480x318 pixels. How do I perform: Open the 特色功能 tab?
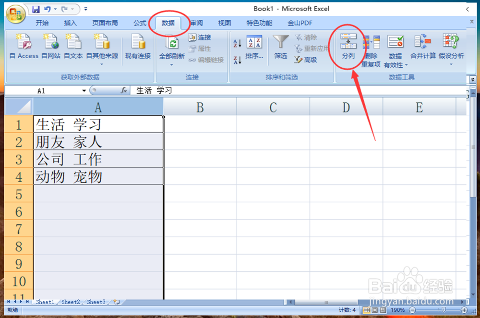[x=259, y=23]
